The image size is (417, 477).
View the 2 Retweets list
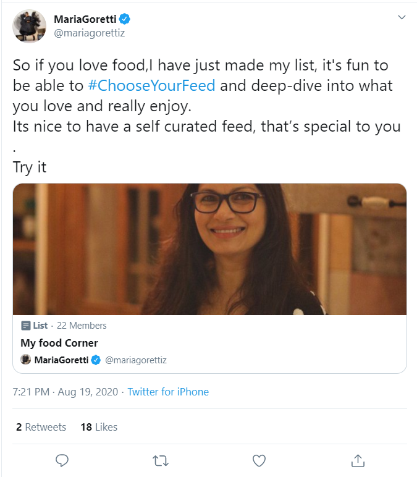pos(41,427)
